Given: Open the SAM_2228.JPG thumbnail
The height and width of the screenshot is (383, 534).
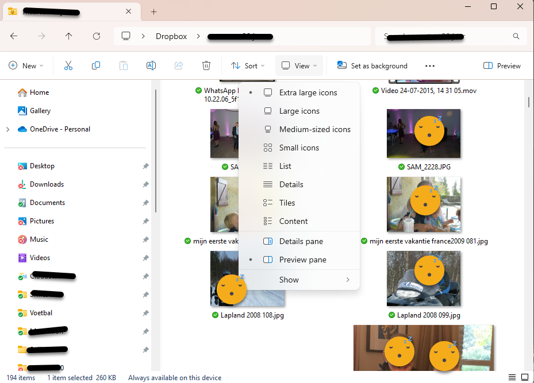Looking at the screenshot, I should (424, 133).
